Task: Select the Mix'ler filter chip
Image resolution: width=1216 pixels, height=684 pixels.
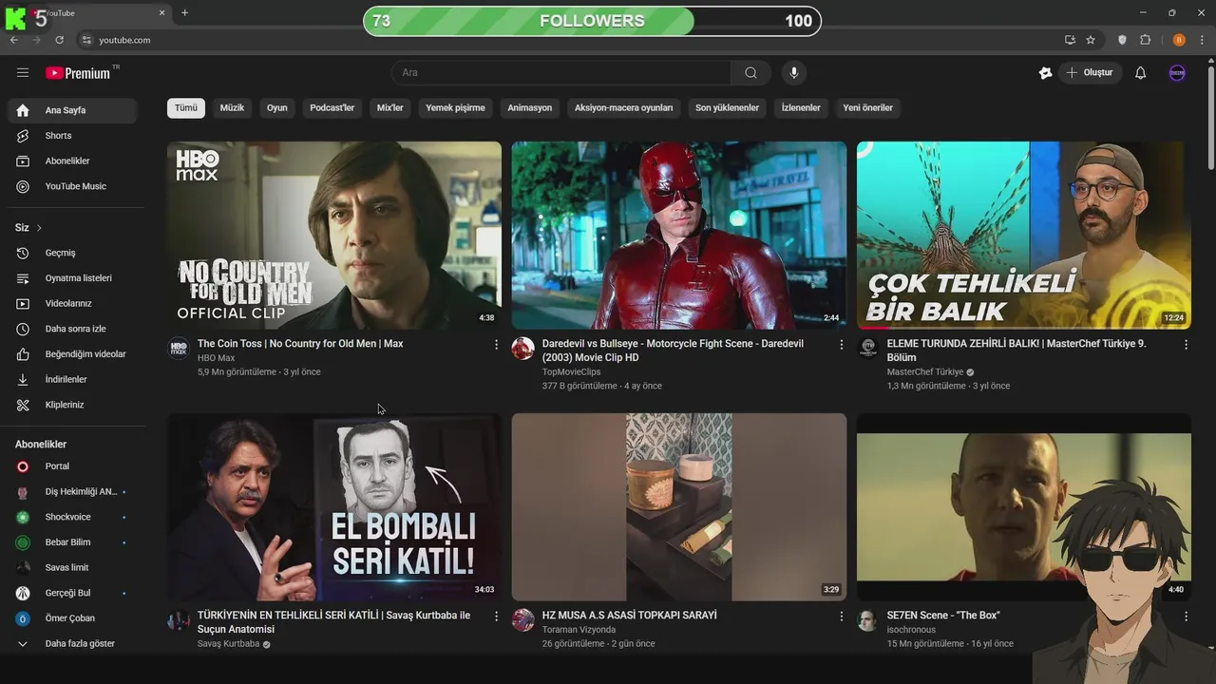Action: (x=390, y=108)
